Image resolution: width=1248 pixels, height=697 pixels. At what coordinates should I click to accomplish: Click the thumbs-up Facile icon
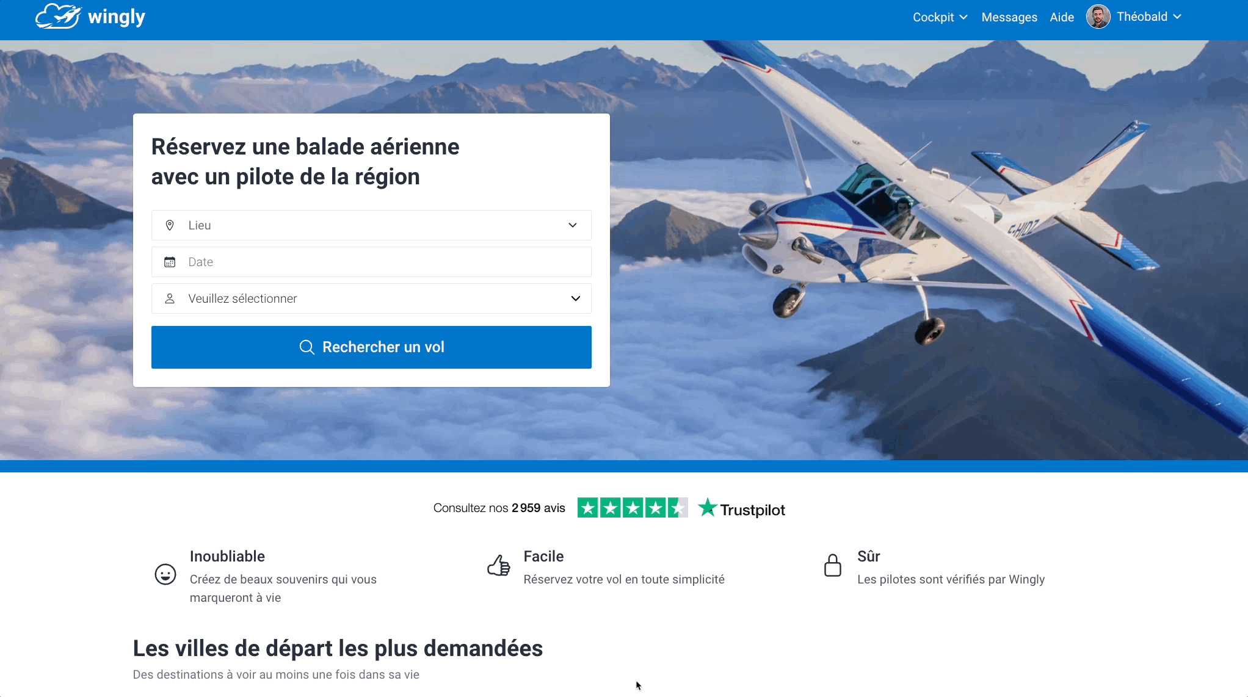[499, 565]
